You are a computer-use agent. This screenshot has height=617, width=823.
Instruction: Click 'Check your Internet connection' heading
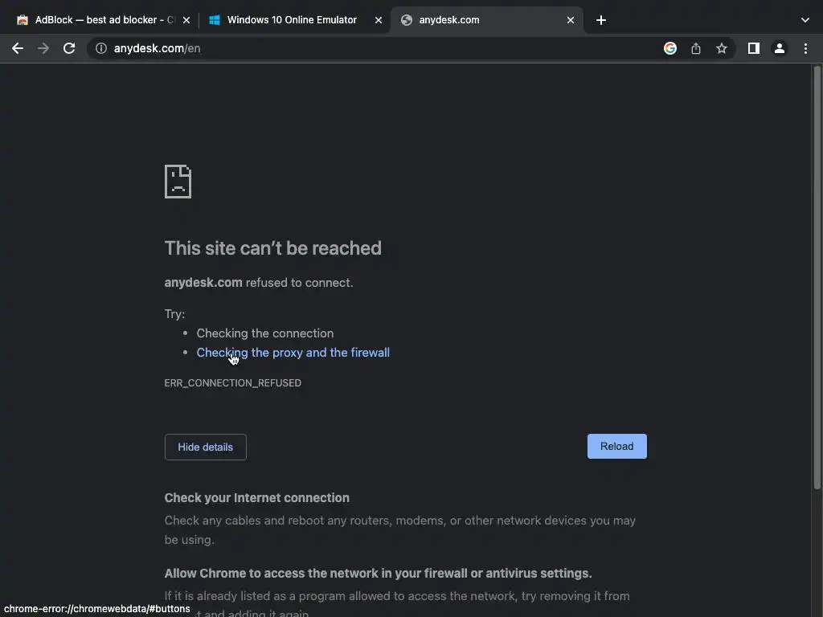(x=256, y=498)
